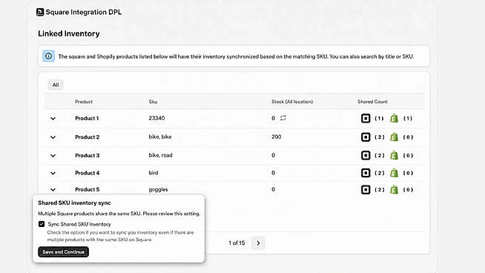Click the Shopify icon in Product 5 row
Viewport: 485px width, 273px height.
click(x=394, y=190)
